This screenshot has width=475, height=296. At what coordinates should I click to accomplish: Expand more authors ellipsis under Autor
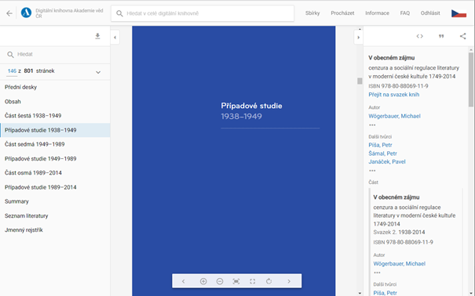coord(372,125)
